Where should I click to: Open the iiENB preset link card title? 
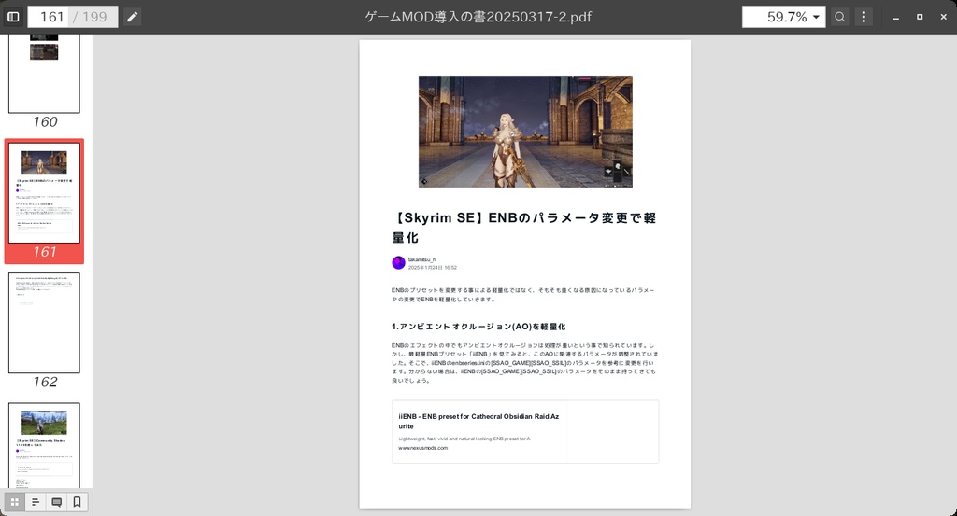click(478, 421)
